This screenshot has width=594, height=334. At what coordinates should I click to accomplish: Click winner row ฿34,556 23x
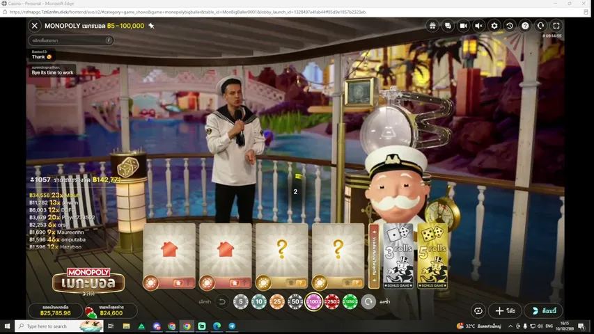pos(55,196)
